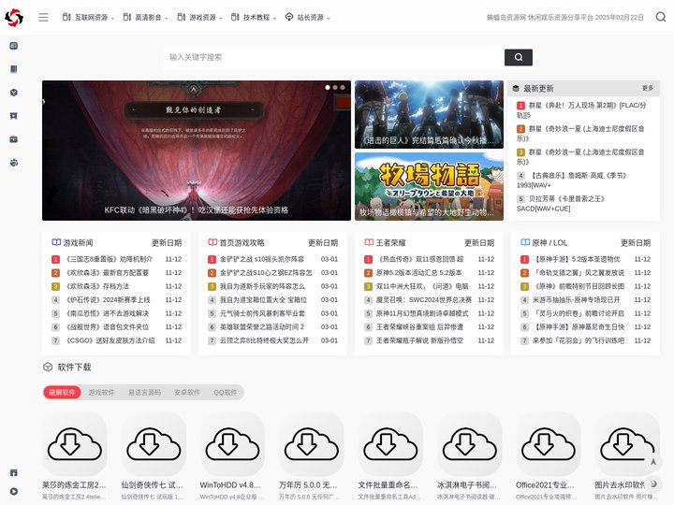Select first carousel indicator dot
The height and width of the screenshot is (505, 674).
pyautogui.click(x=328, y=87)
